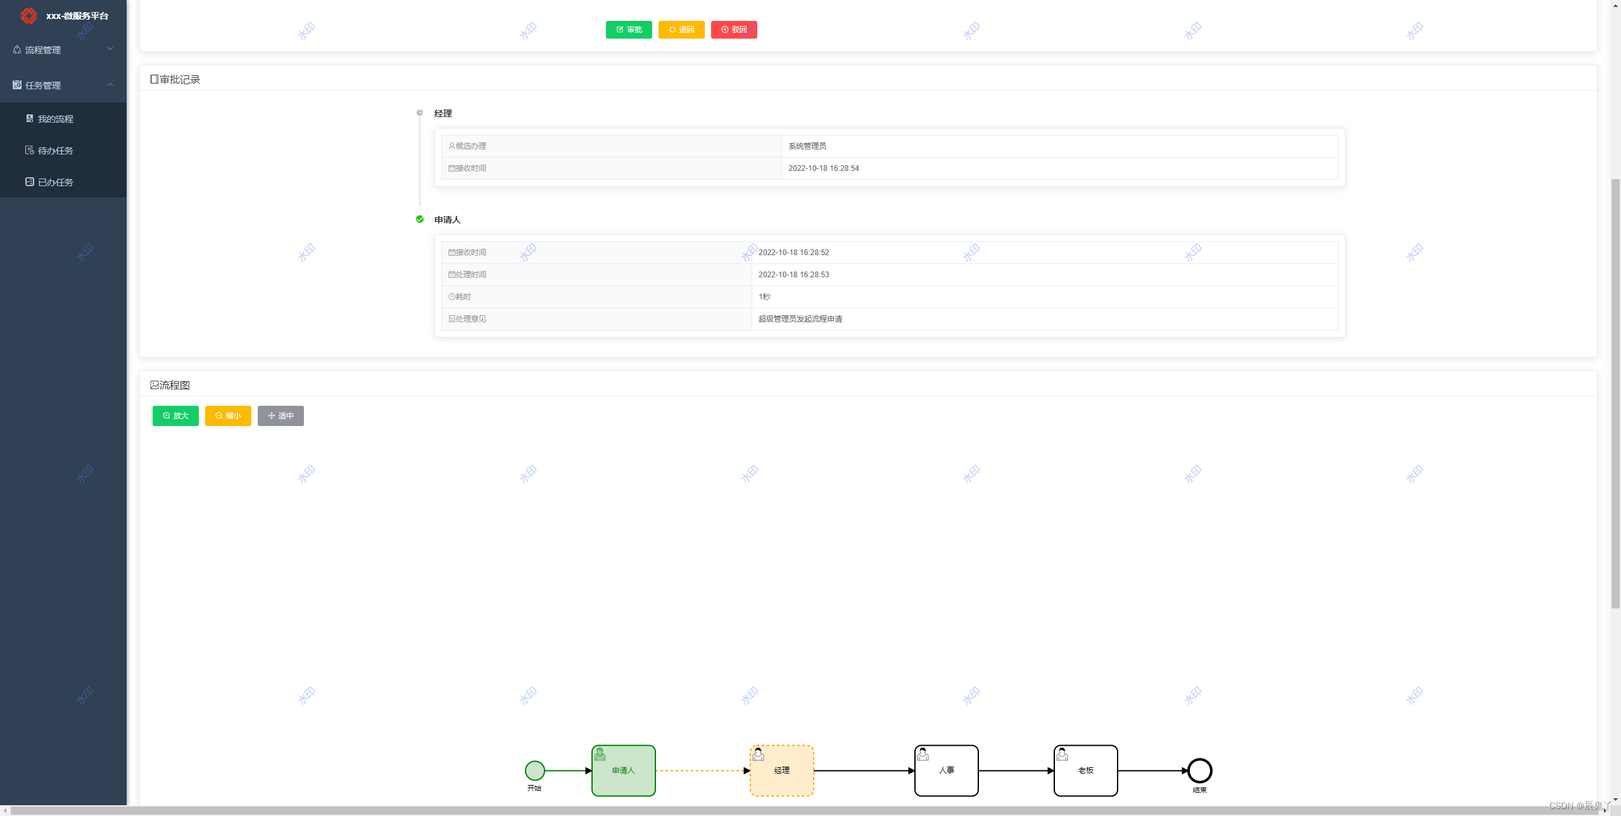Click the 已办任务 icon
Image resolution: width=1621 pixels, height=816 pixels.
[30, 182]
